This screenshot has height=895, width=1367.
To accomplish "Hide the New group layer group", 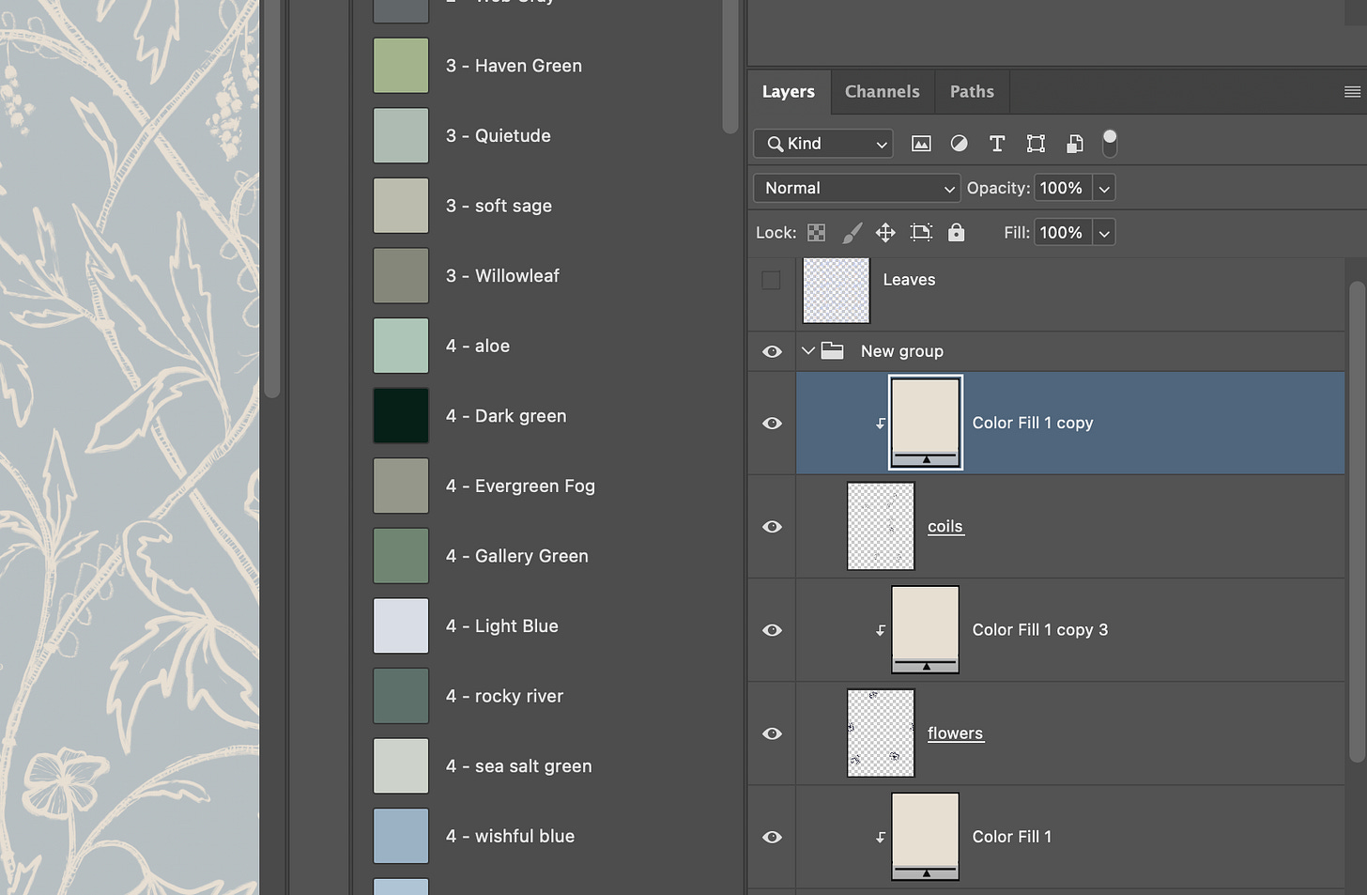I will click(x=772, y=351).
